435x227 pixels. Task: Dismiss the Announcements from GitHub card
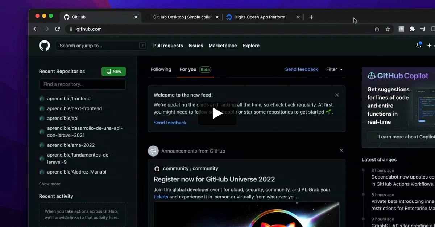click(x=341, y=150)
